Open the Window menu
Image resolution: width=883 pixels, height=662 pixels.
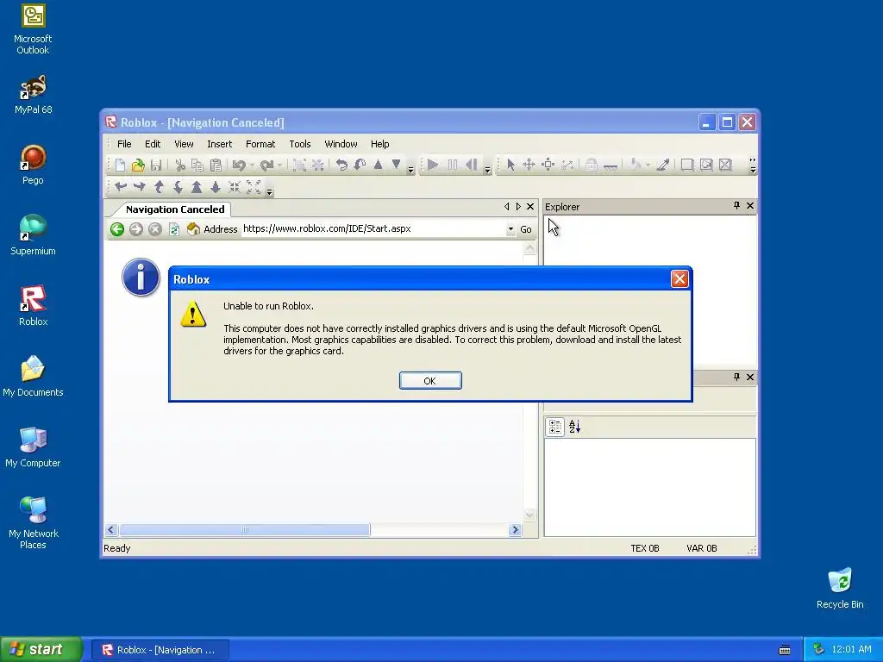341,144
